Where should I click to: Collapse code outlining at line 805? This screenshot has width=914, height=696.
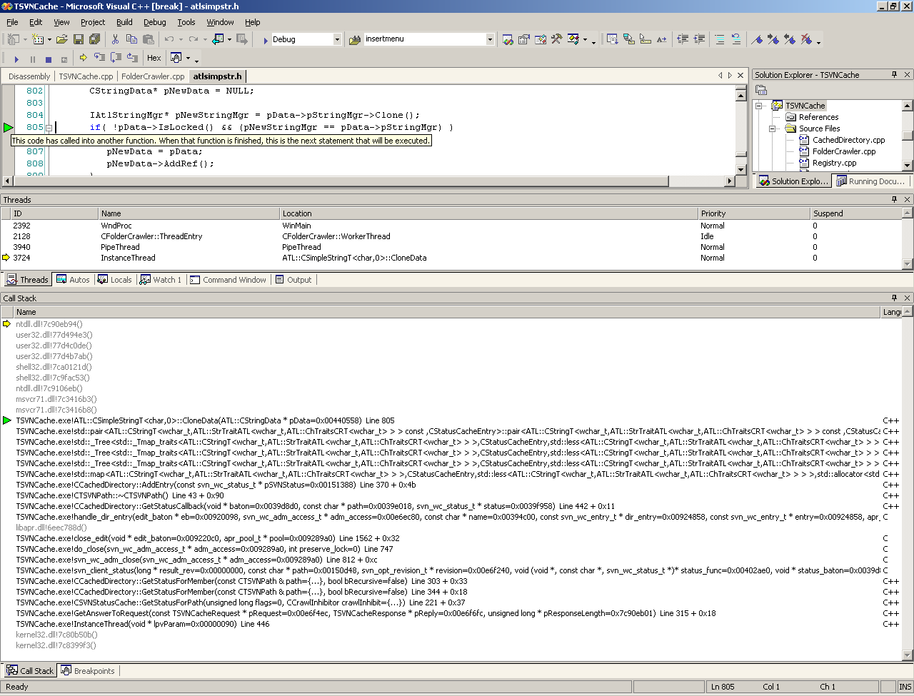point(49,128)
